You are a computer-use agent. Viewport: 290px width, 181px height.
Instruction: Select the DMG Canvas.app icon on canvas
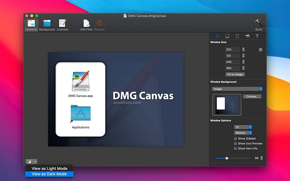click(80, 81)
